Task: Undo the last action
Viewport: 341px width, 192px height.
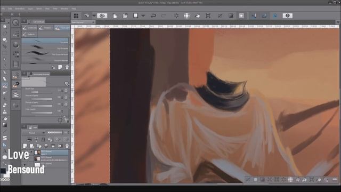Action: (x=153, y=15)
